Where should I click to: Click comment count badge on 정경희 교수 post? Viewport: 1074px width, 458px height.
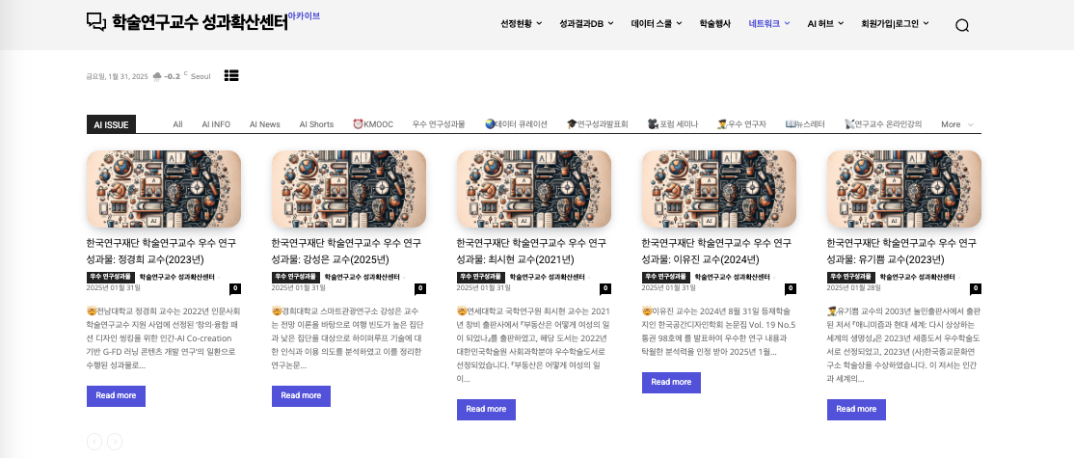(234, 288)
